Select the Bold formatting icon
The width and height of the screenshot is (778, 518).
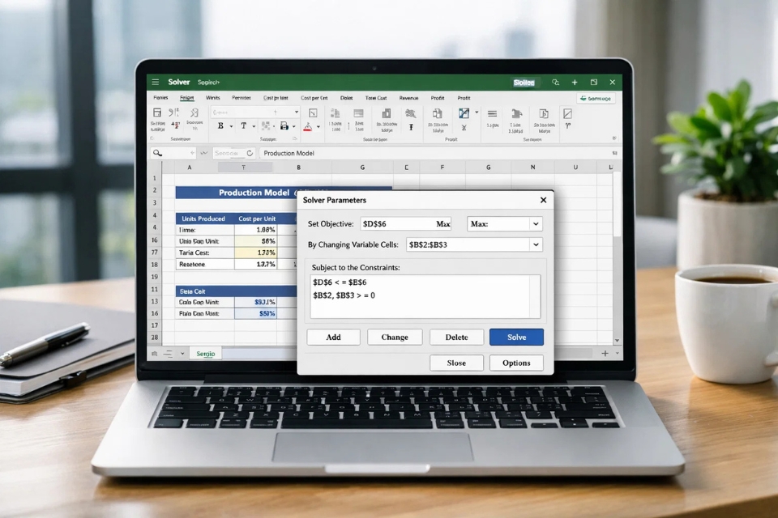(x=220, y=125)
